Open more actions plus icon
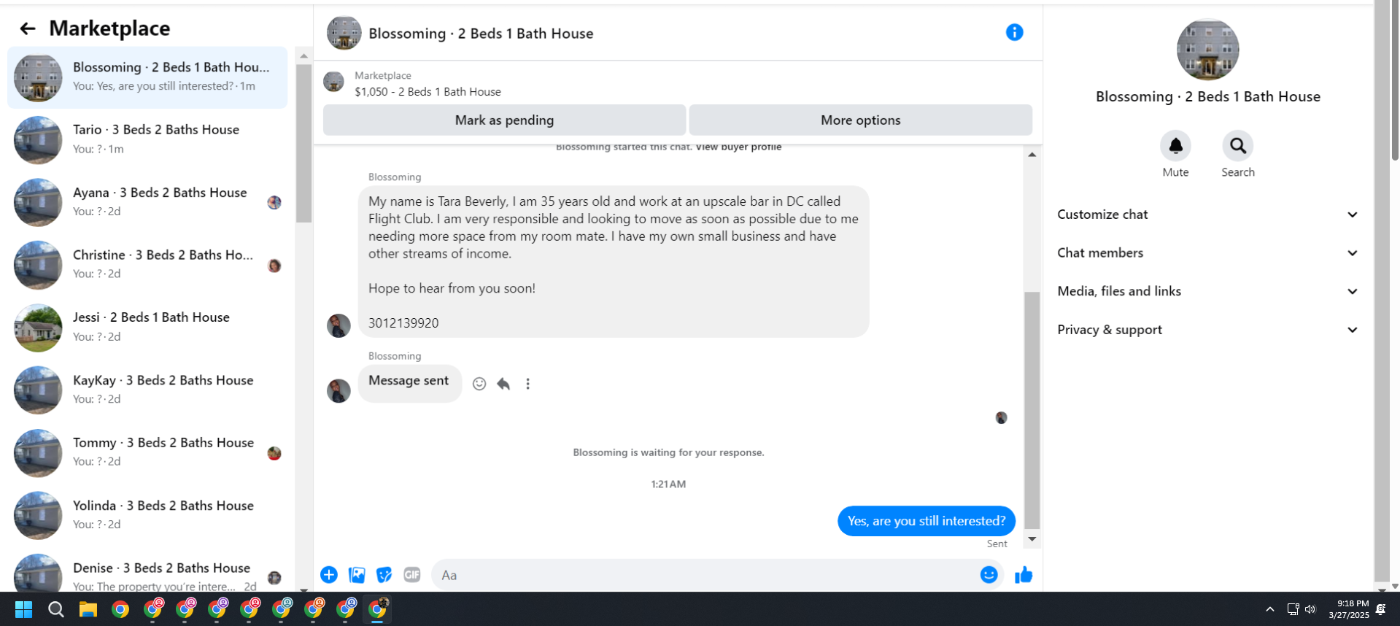Viewport: 1400px width, 626px height. click(x=329, y=575)
